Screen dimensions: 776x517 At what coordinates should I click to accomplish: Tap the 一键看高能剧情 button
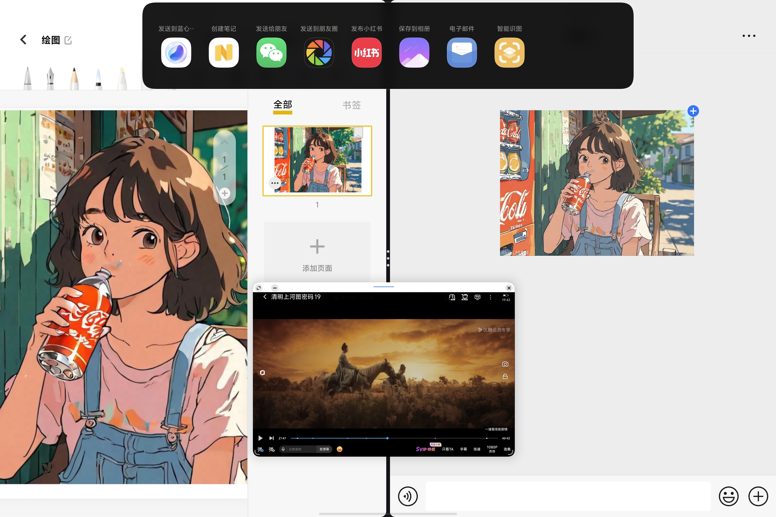pos(496,429)
